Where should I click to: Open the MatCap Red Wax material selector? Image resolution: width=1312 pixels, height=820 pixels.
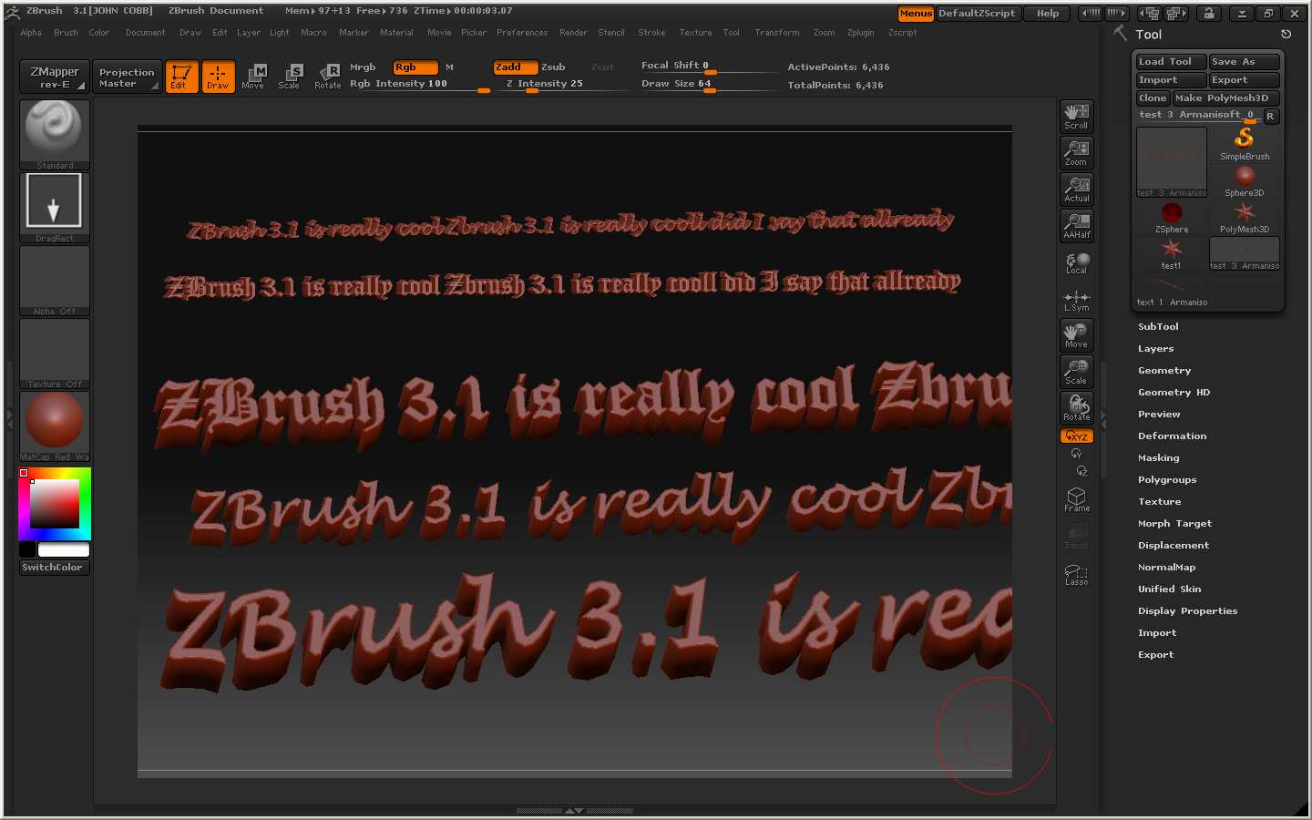coord(55,425)
